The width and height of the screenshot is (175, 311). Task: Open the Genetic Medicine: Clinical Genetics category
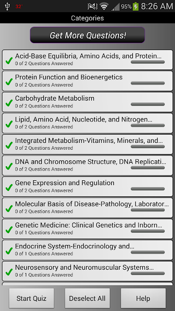pos(87,229)
